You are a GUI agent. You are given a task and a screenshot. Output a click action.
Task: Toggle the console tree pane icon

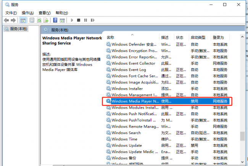23,20
